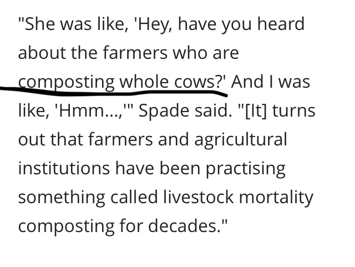
Task: Click the word "turns"
Action: pyautogui.click(x=293, y=110)
